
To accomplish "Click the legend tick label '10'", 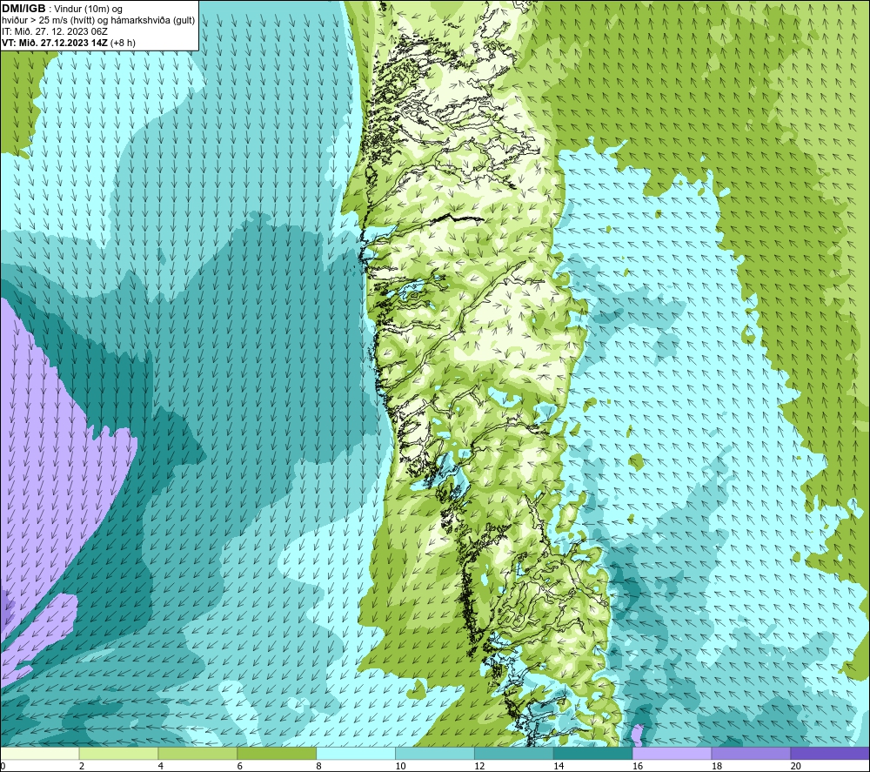I will tap(400, 767).
